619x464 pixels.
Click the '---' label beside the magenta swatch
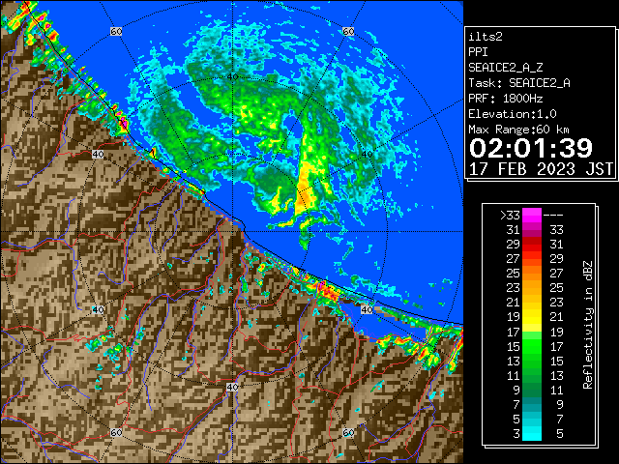point(553,216)
